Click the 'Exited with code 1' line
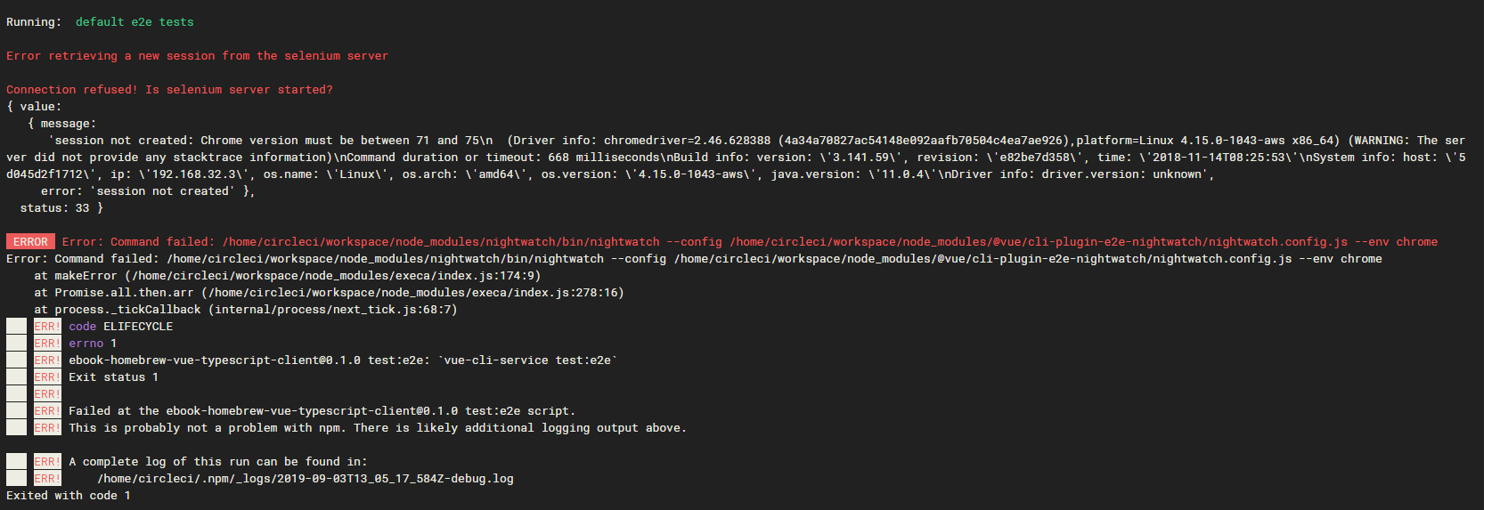 click(69, 496)
